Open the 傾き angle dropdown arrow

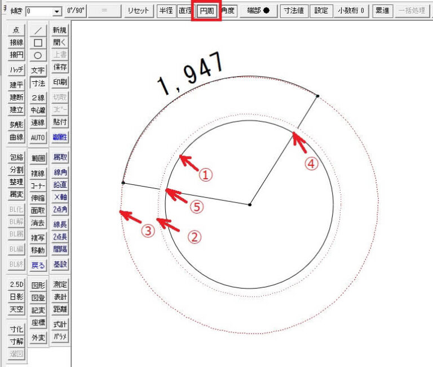[57, 11]
